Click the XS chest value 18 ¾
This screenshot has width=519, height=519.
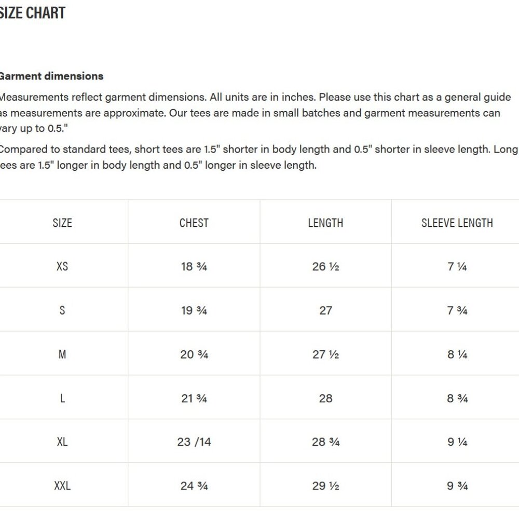[194, 266]
